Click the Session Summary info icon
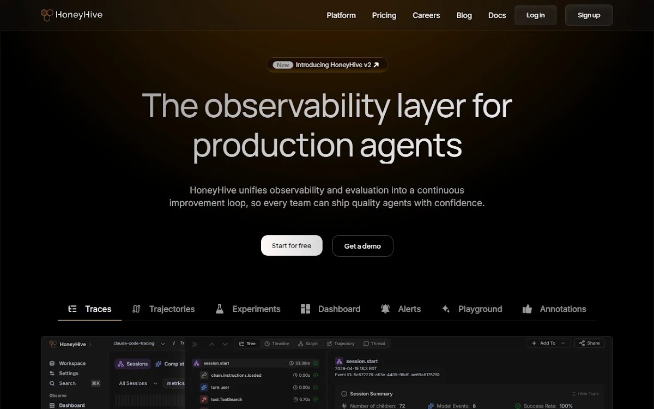 344,394
